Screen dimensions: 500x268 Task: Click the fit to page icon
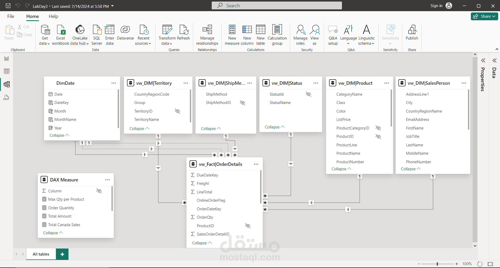[x=490, y=264]
